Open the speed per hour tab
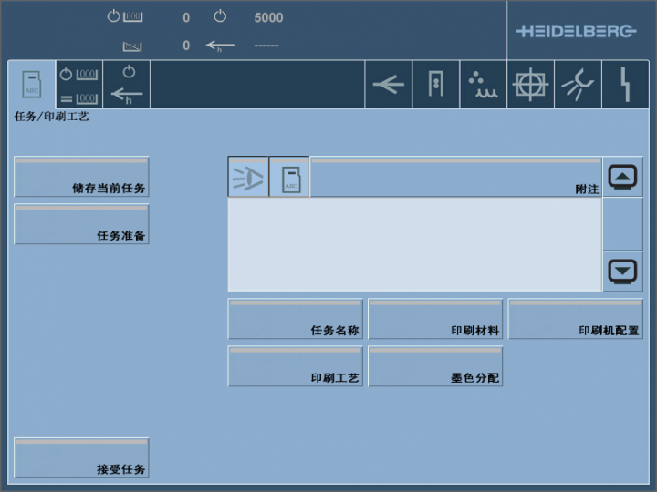Screen dimensions: 657x492 127,84
